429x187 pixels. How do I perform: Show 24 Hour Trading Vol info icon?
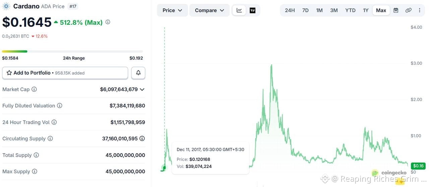54,122
